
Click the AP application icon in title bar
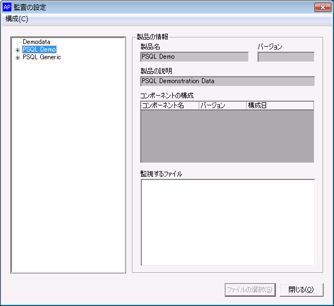point(7,8)
